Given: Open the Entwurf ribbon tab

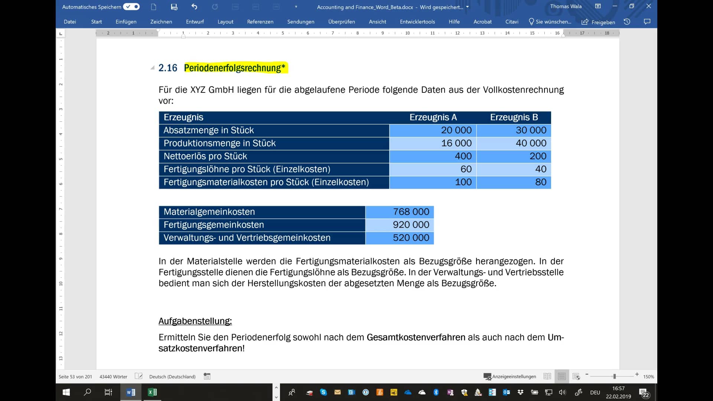Looking at the screenshot, I should [x=195, y=22].
